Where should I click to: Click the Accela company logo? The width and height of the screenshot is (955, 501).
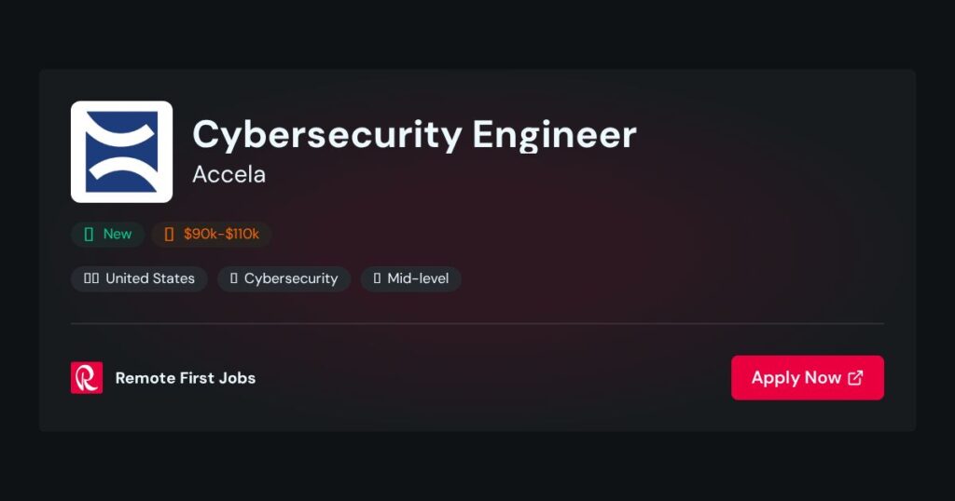point(122,152)
